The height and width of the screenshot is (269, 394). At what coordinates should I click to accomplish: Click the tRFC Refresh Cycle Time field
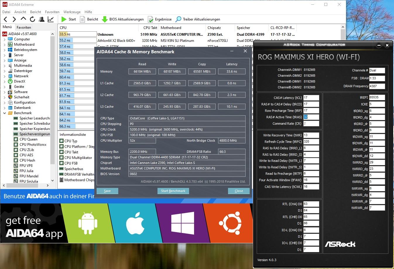(311, 142)
